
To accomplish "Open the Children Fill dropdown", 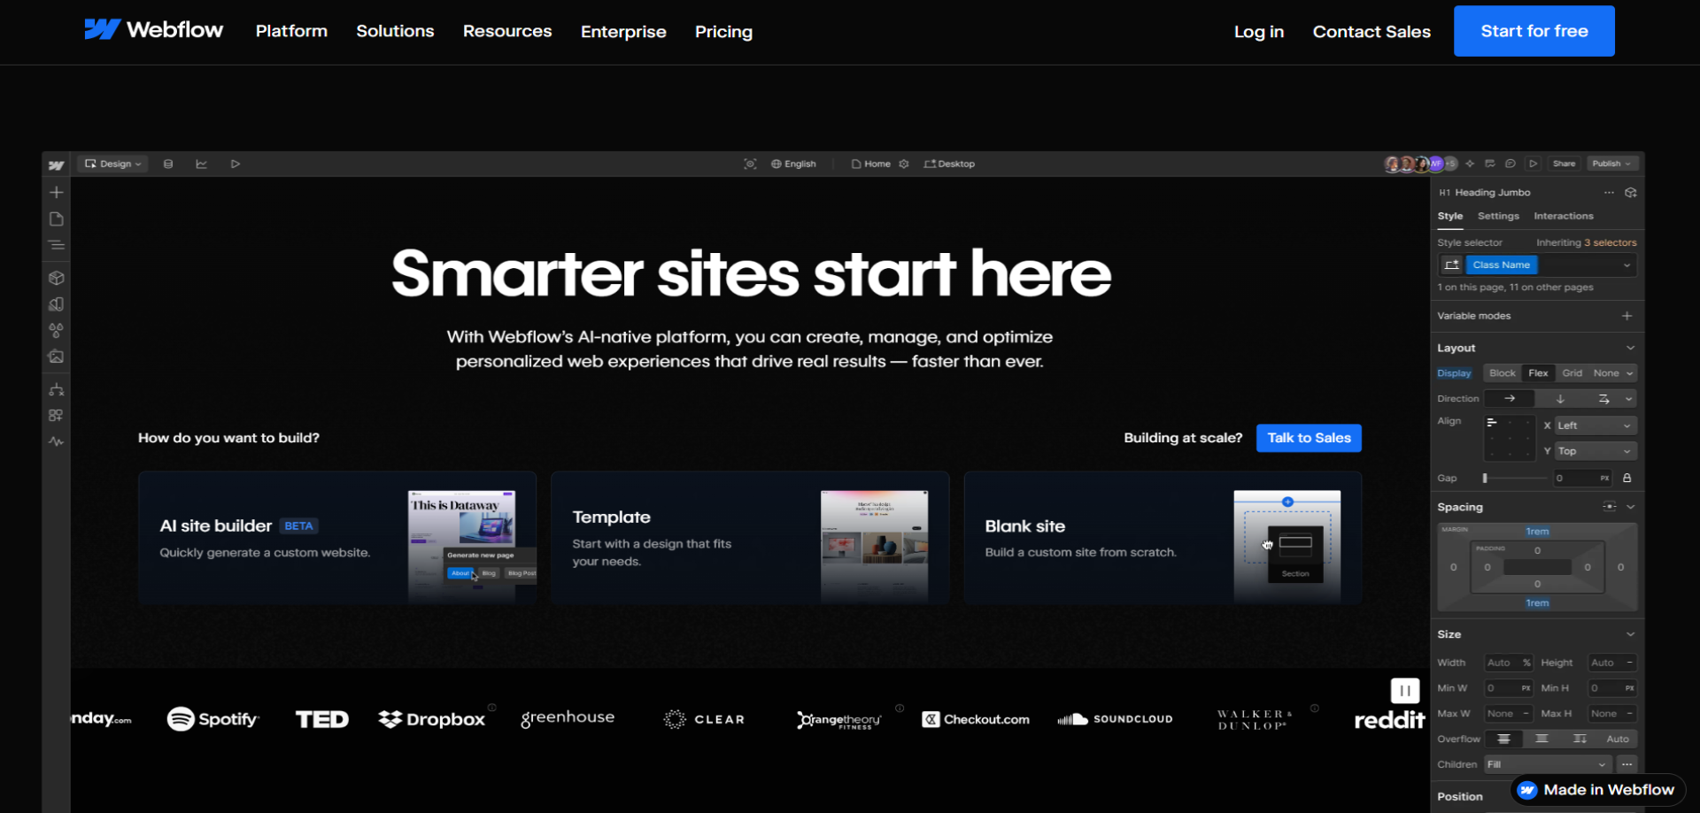I will (x=1548, y=764).
